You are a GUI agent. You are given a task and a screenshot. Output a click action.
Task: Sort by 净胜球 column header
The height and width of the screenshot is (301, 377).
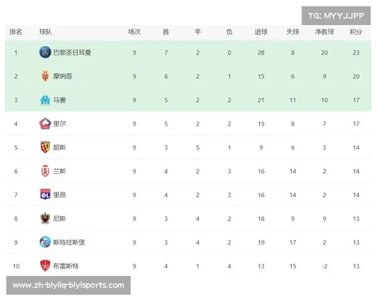[x=324, y=32]
